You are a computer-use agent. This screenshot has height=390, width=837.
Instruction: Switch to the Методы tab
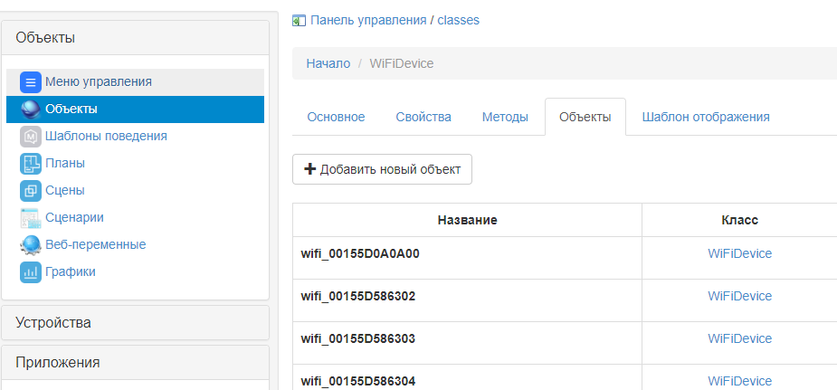[x=505, y=117]
